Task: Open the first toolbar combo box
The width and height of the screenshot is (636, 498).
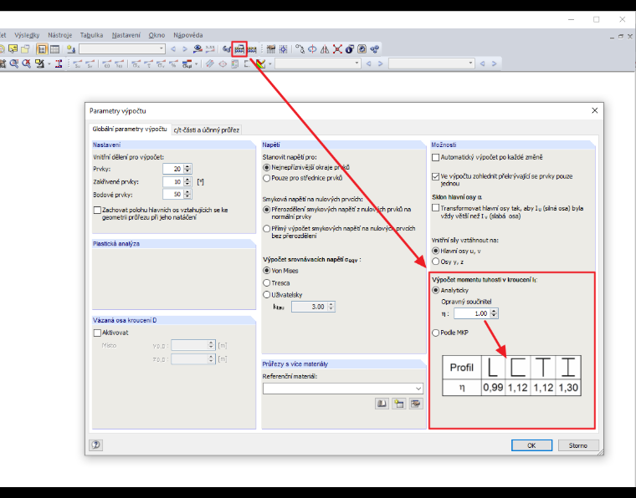Action: [x=122, y=49]
